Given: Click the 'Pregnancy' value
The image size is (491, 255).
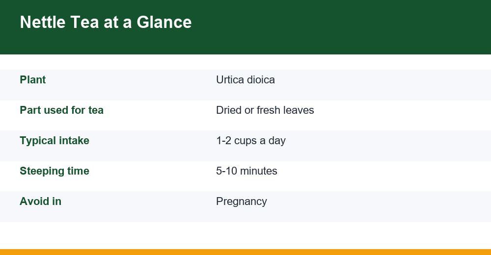Looking at the screenshot, I should tap(242, 201).
